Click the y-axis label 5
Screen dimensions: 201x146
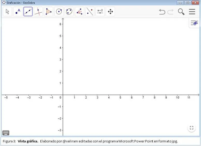pyautogui.click(x=60, y=36)
